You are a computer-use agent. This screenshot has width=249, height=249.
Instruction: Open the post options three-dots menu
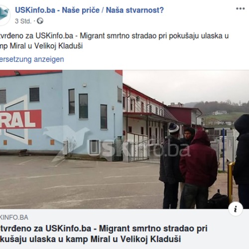241,8
